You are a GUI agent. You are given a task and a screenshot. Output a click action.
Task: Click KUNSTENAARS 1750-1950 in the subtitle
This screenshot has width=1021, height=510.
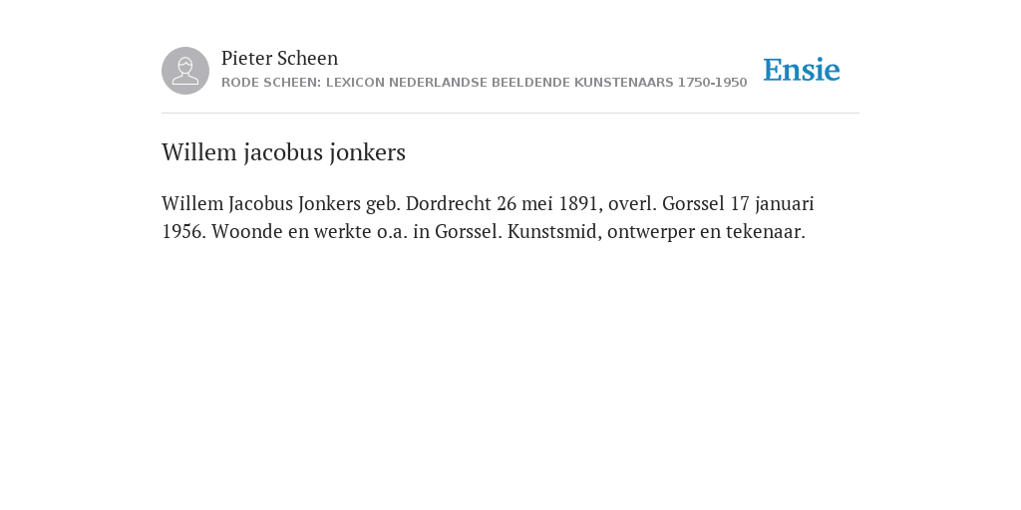click(x=660, y=83)
